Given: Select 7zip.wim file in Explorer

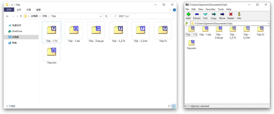Looking at the screenshot, I should click(x=52, y=54).
